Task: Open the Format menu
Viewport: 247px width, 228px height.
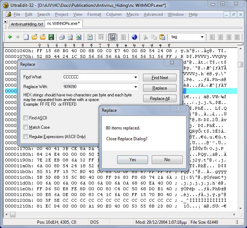Action: pos(94,14)
